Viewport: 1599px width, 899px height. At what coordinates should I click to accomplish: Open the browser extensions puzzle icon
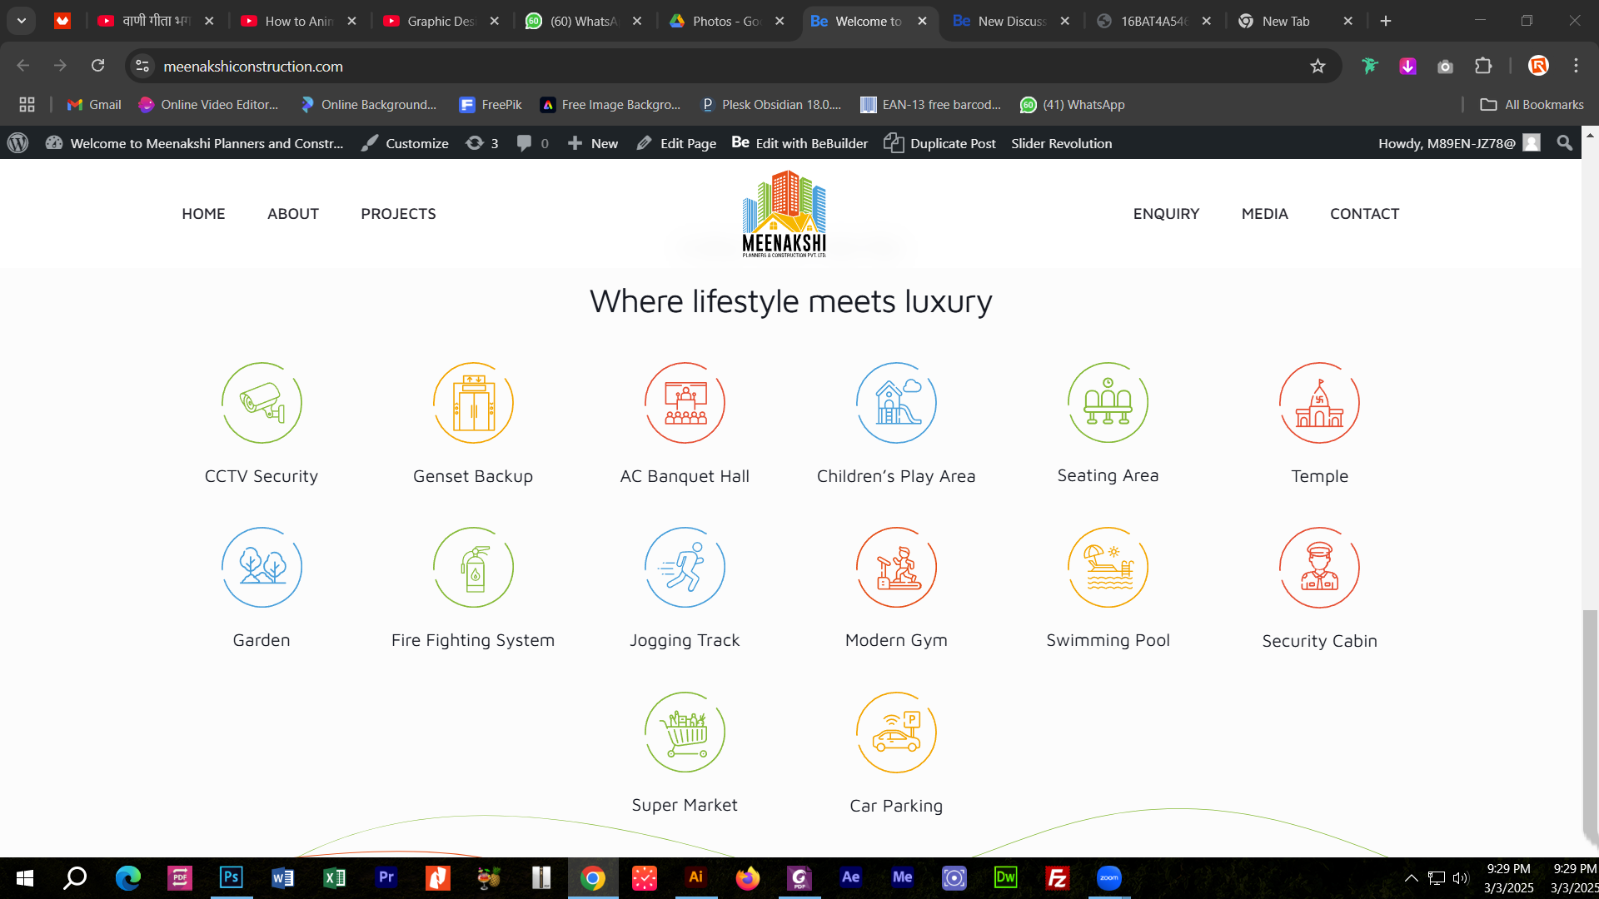click(x=1483, y=66)
